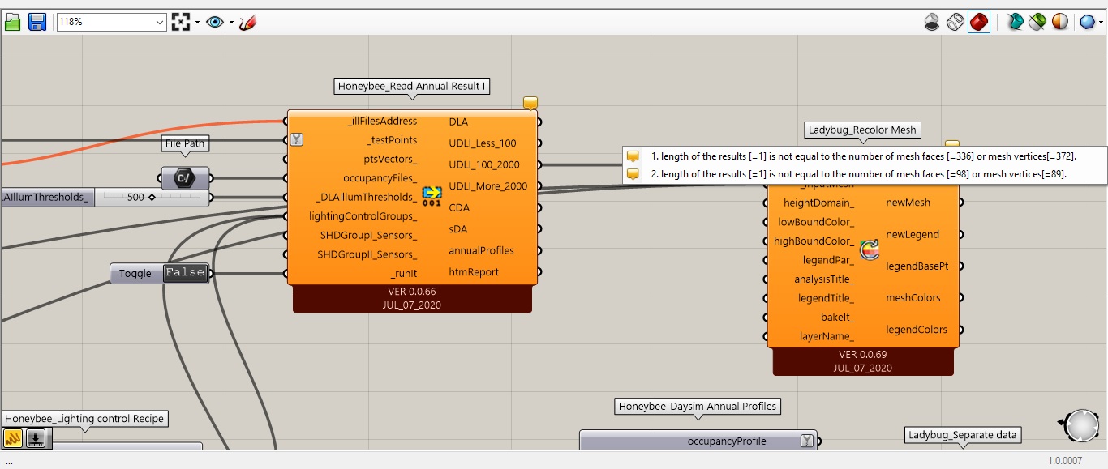The width and height of the screenshot is (1108, 469).
Task: Click the yellow markov widget icon bottom-left
Action: click(13, 438)
